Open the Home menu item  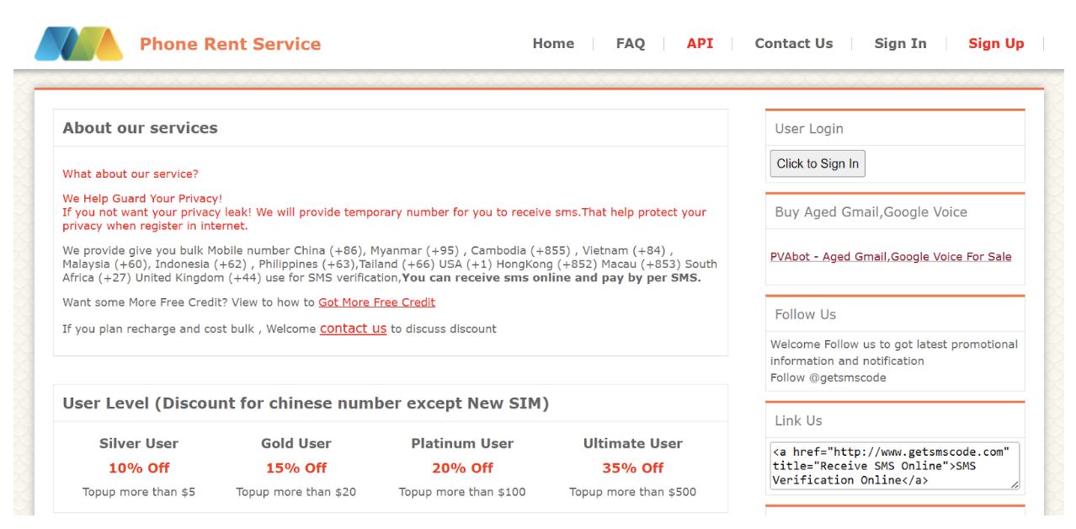tap(553, 44)
